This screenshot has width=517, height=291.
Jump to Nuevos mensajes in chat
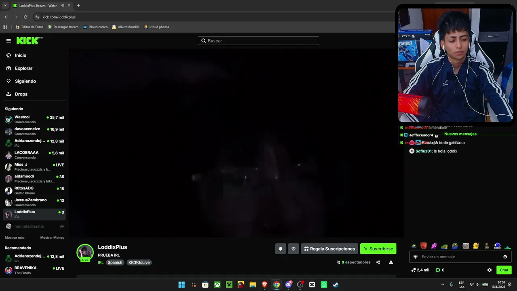click(460, 134)
